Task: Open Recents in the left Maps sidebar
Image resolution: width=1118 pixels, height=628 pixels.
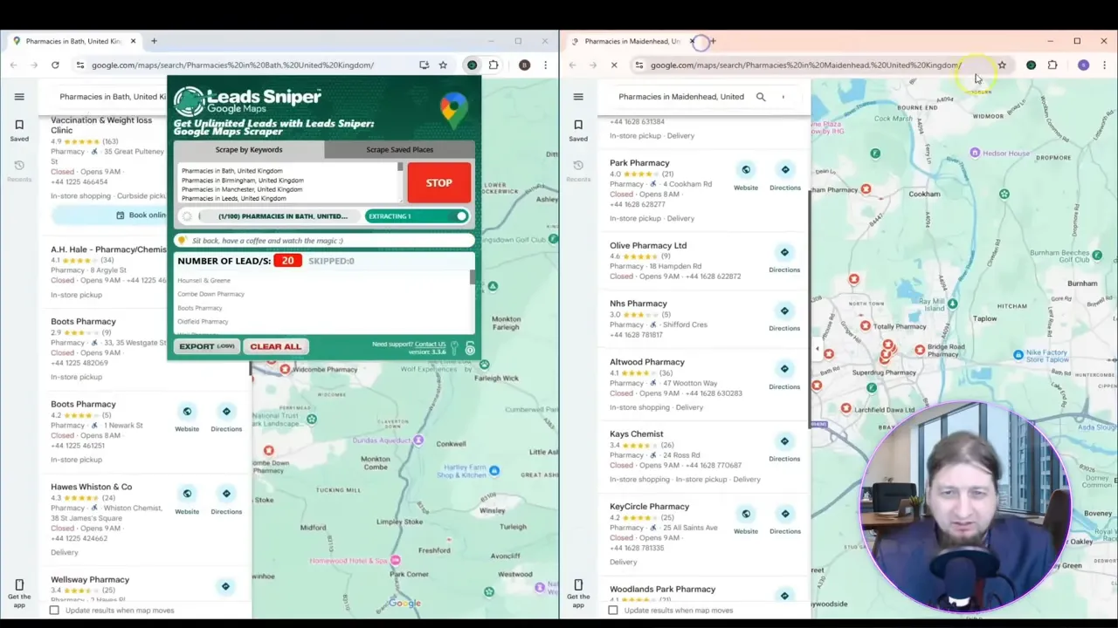Action: 19,170
